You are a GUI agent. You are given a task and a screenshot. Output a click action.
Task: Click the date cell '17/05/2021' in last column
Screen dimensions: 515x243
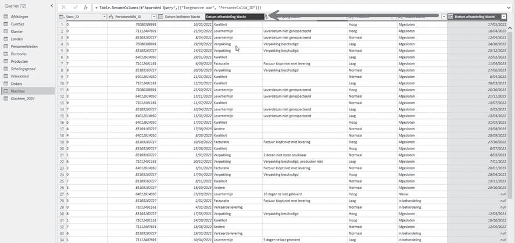(x=477, y=24)
